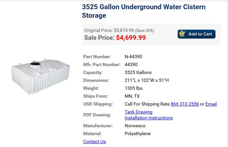Viewport: 228px width, 147px height.
Task: Click the capacity value 3525 Gallons
Action: pyautogui.click(x=138, y=72)
